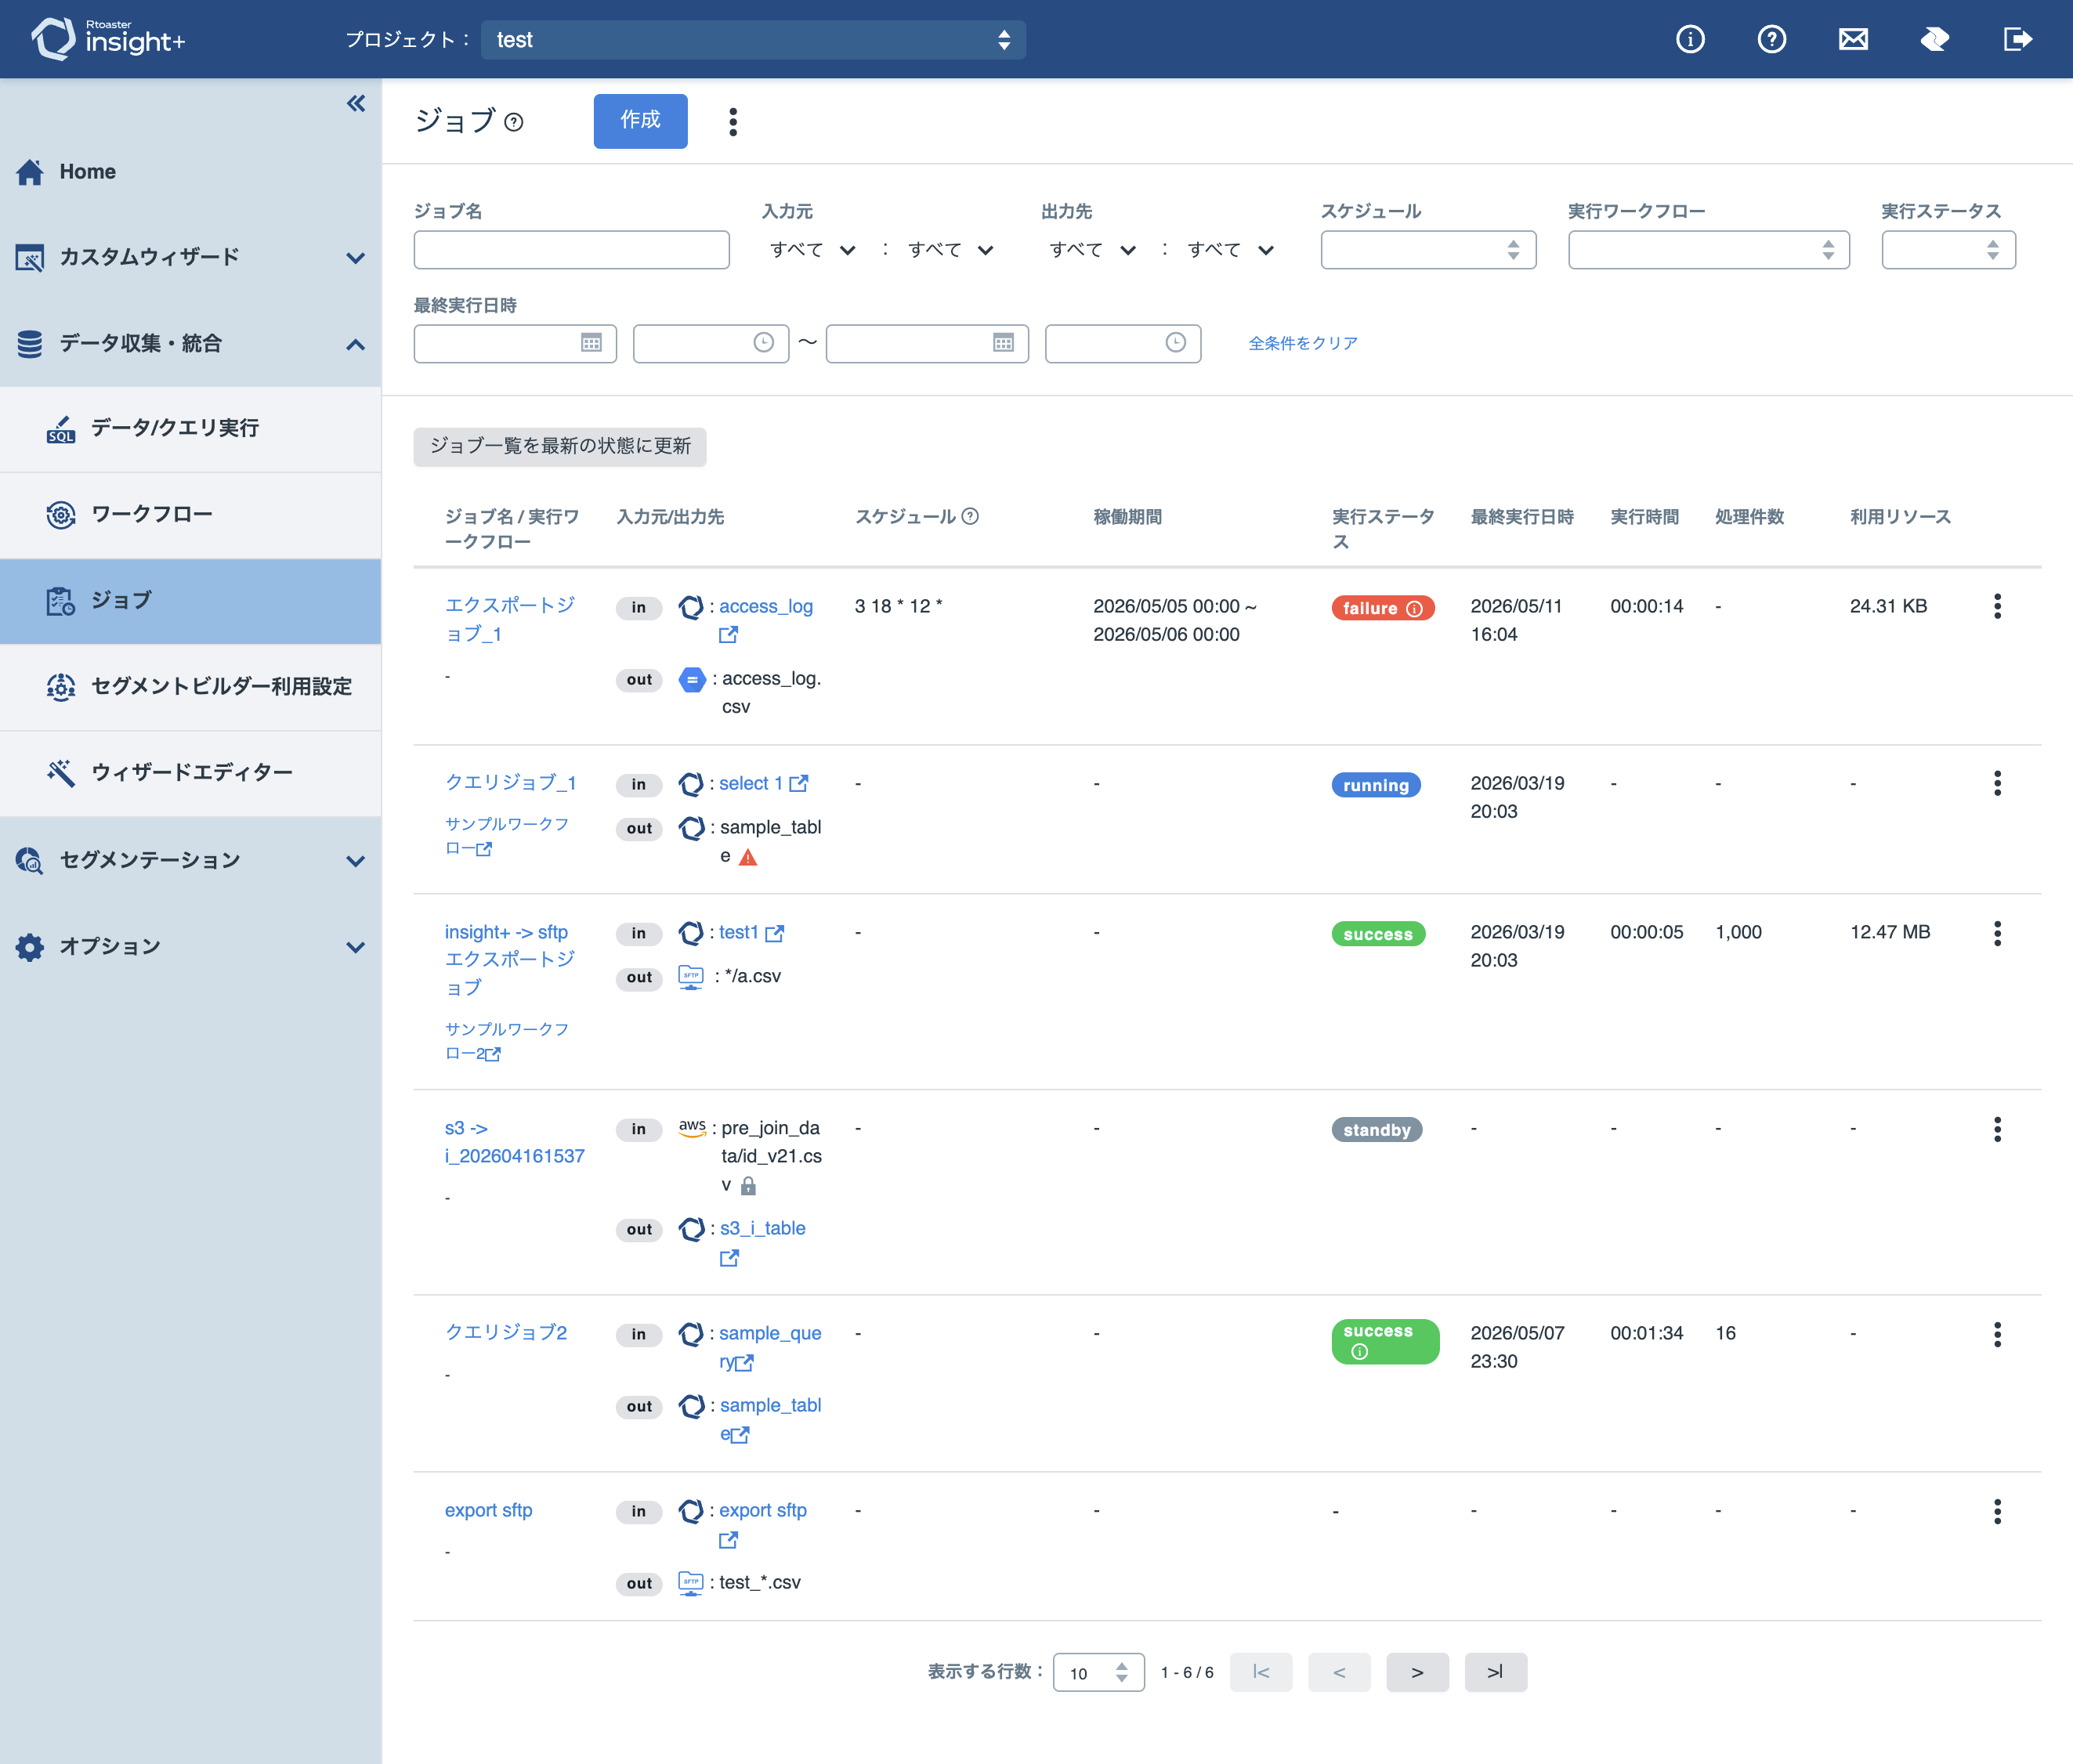Jump to first page with |< button
The width and height of the screenshot is (2073, 1764).
click(1261, 1672)
